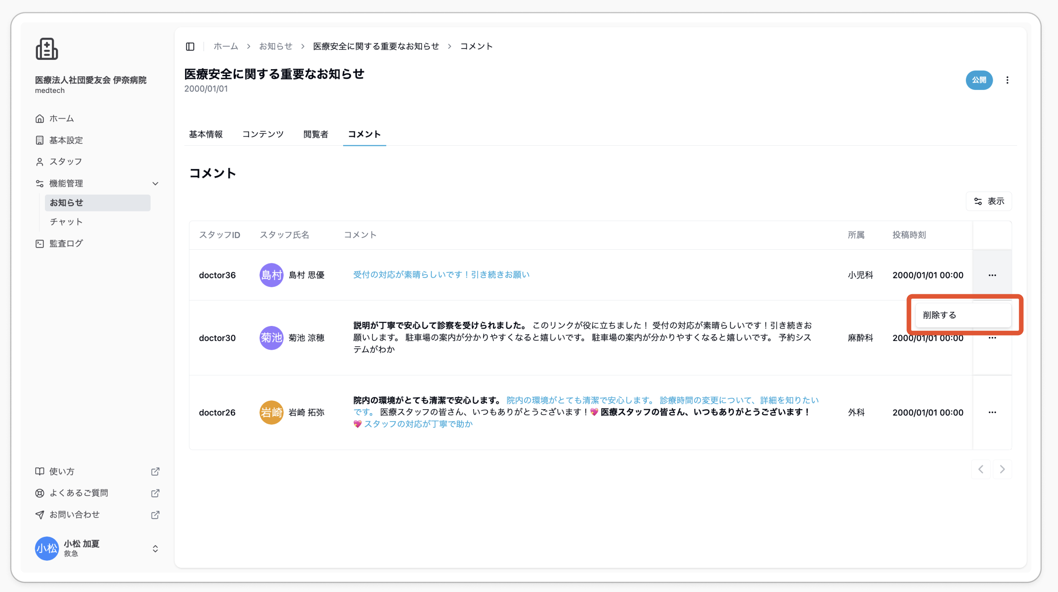1058x592 pixels.
Task: Expand the 小松 加夏 account switcher
Action: coord(155,549)
